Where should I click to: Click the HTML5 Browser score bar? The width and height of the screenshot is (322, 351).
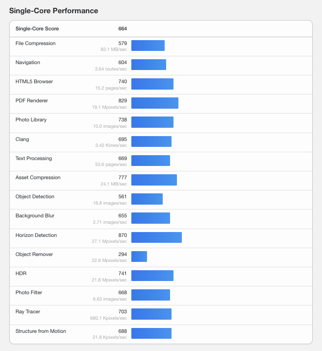pos(152,84)
